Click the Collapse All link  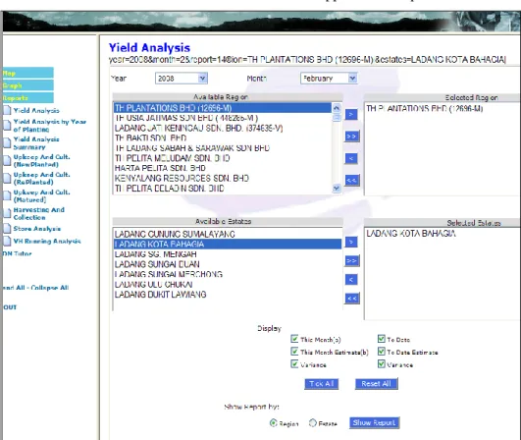(50, 288)
